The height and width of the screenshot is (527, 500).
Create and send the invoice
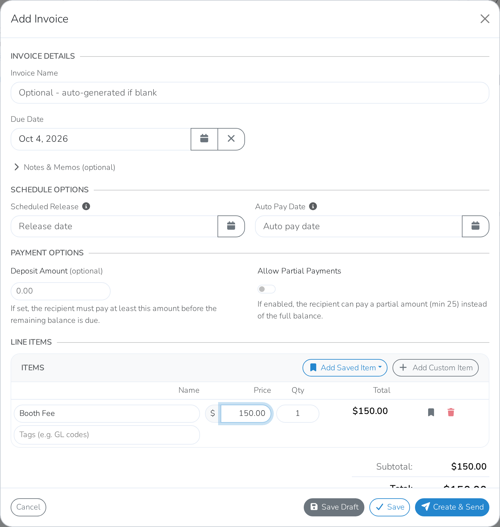point(452,507)
